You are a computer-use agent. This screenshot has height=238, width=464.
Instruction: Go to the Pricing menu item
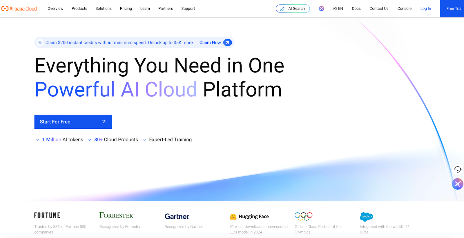(x=126, y=9)
